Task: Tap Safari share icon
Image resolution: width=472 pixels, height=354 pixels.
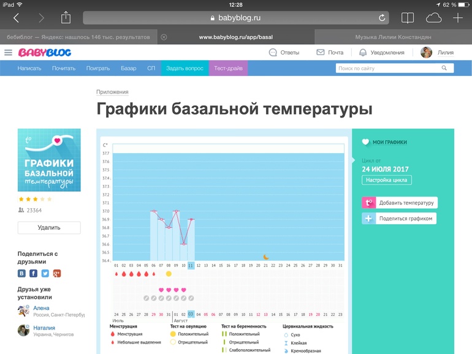Action: pos(66,18)
